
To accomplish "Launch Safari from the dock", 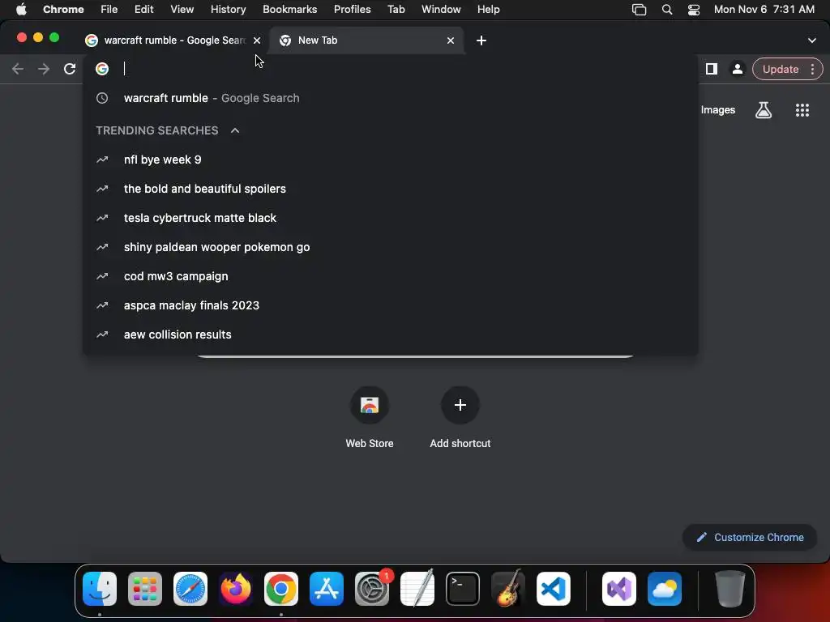I will [190, 589].
